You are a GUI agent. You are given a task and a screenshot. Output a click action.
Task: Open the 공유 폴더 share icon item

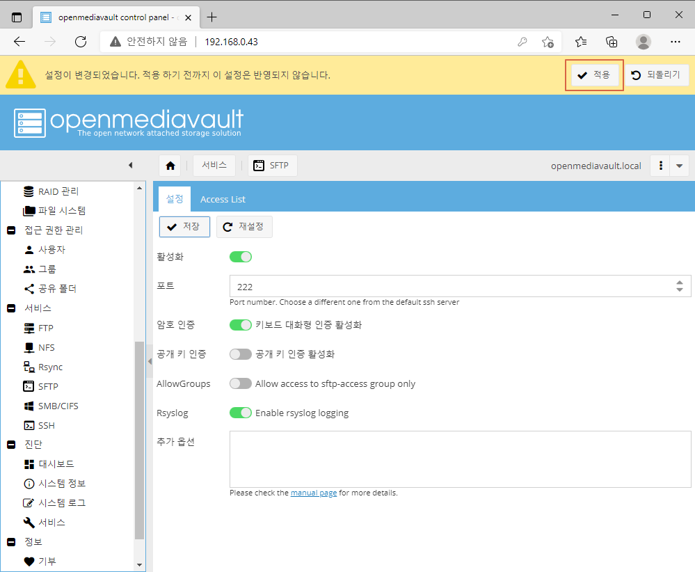pos(49,289)
